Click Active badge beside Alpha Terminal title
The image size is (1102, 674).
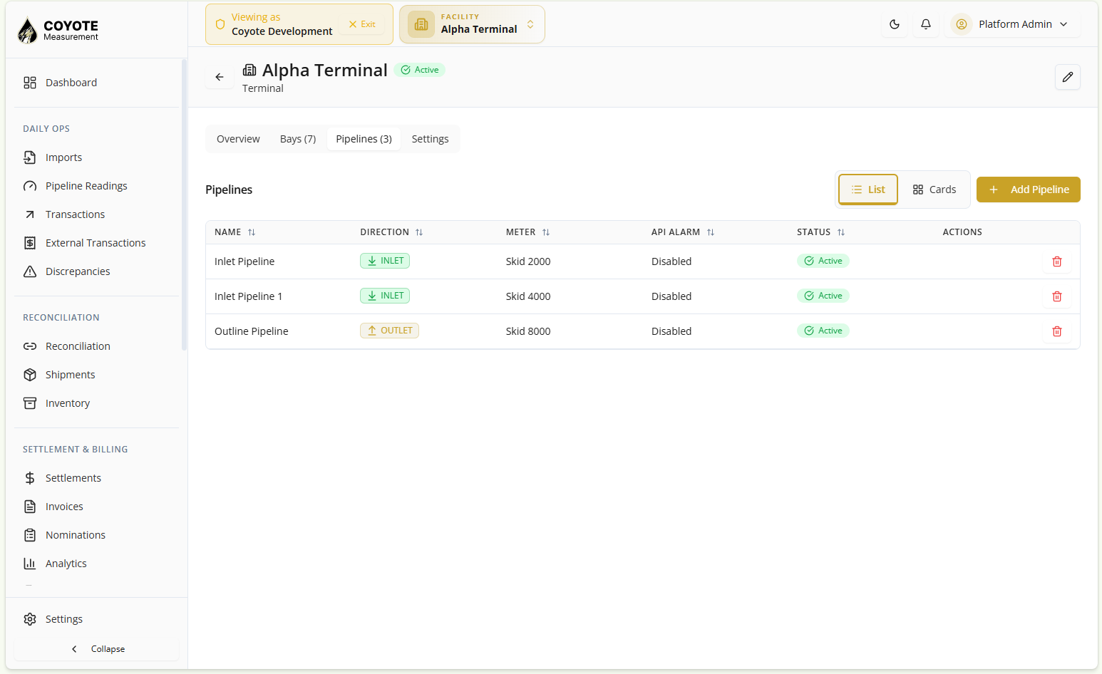tap(420, 70)
